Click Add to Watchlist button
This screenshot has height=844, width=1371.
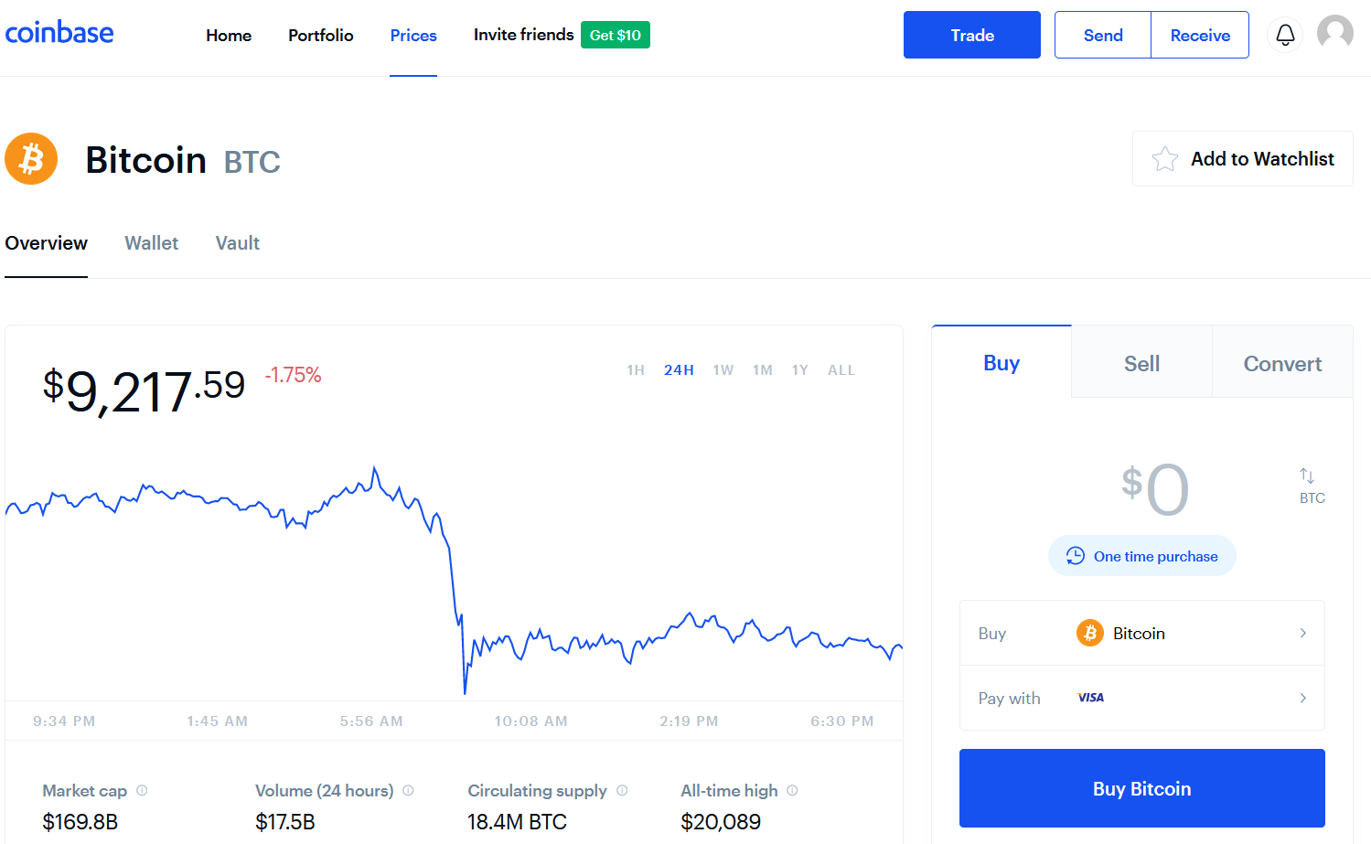point(1243,159)
